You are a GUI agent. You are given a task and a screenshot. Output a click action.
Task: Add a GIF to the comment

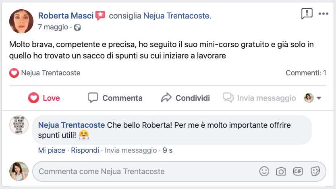click(298, 171)
